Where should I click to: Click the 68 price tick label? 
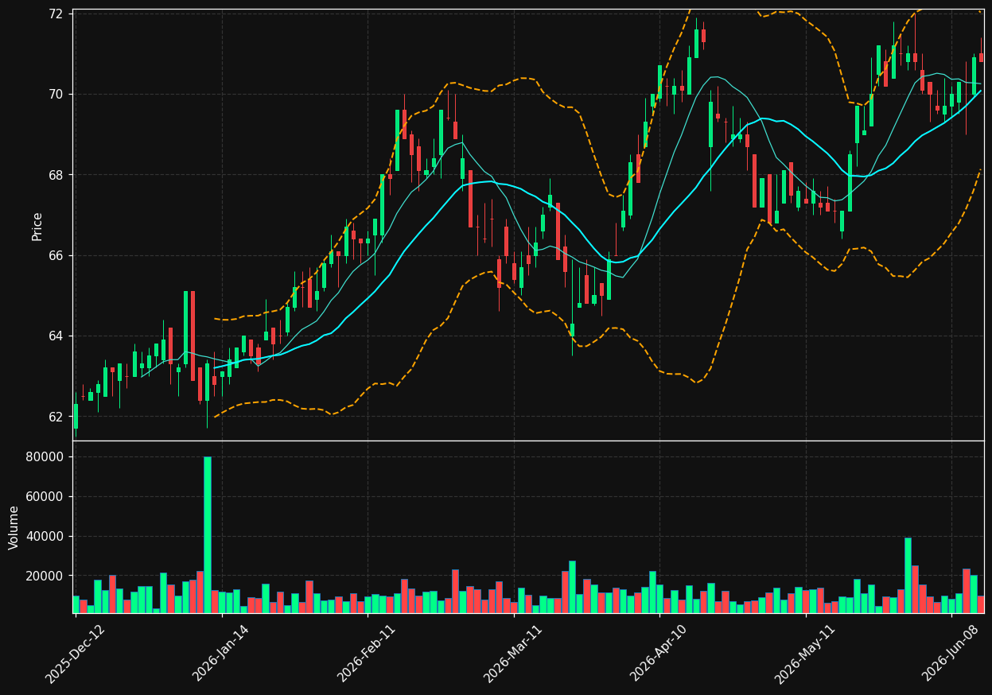click(56, 175)
